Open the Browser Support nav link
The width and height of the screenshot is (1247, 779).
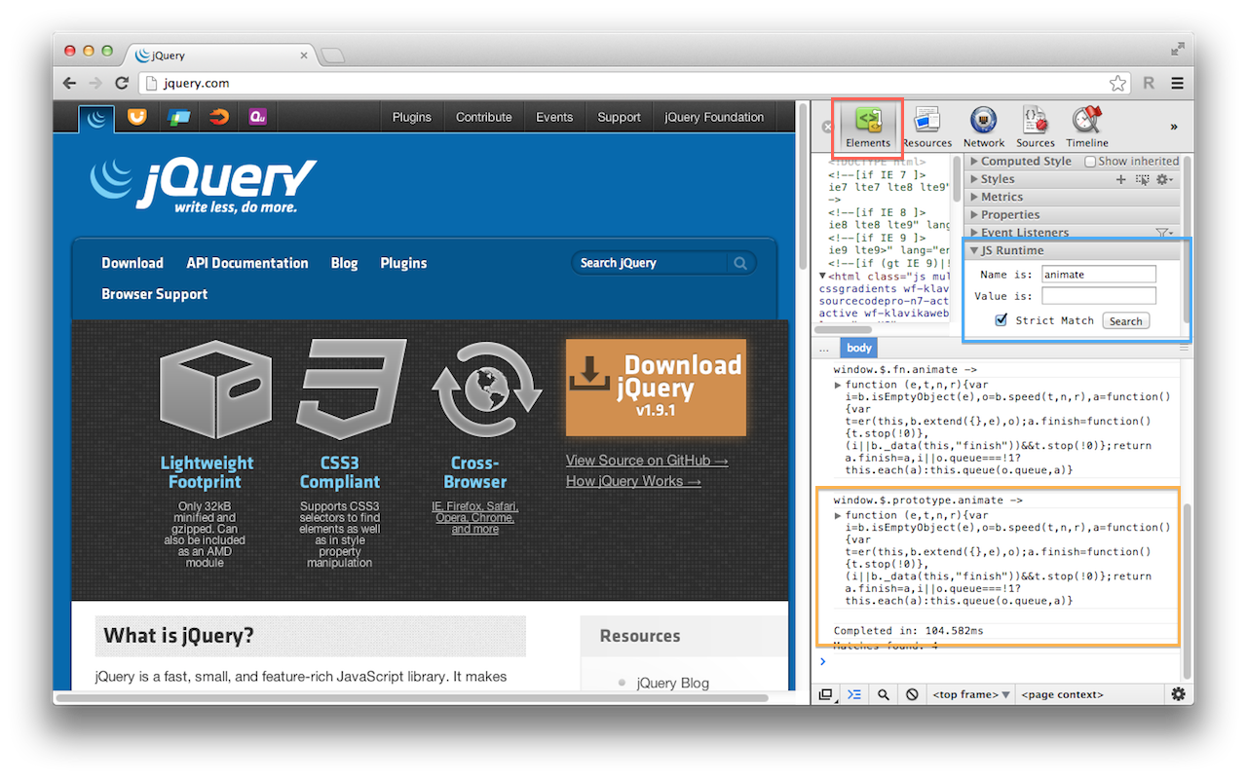(x=154, y=294)
